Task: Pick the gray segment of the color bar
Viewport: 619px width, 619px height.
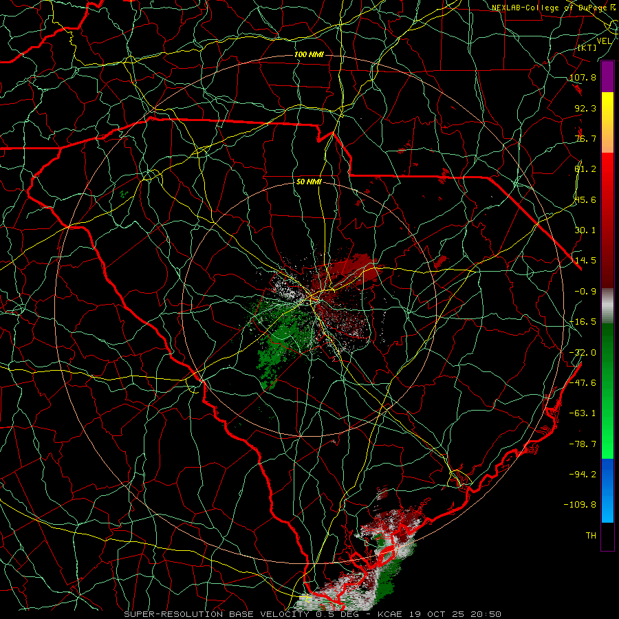Action: tap(607, 306)
